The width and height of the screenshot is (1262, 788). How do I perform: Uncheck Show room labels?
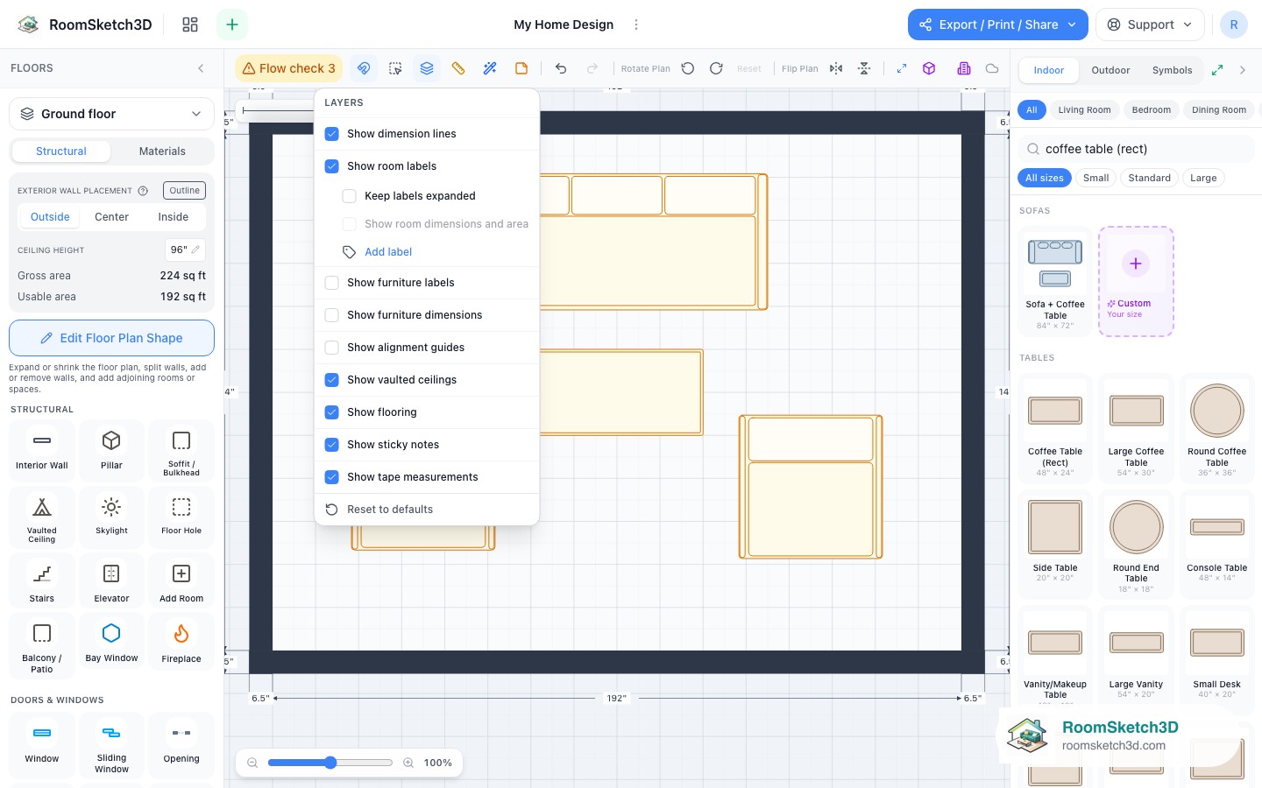click(332, 166)
